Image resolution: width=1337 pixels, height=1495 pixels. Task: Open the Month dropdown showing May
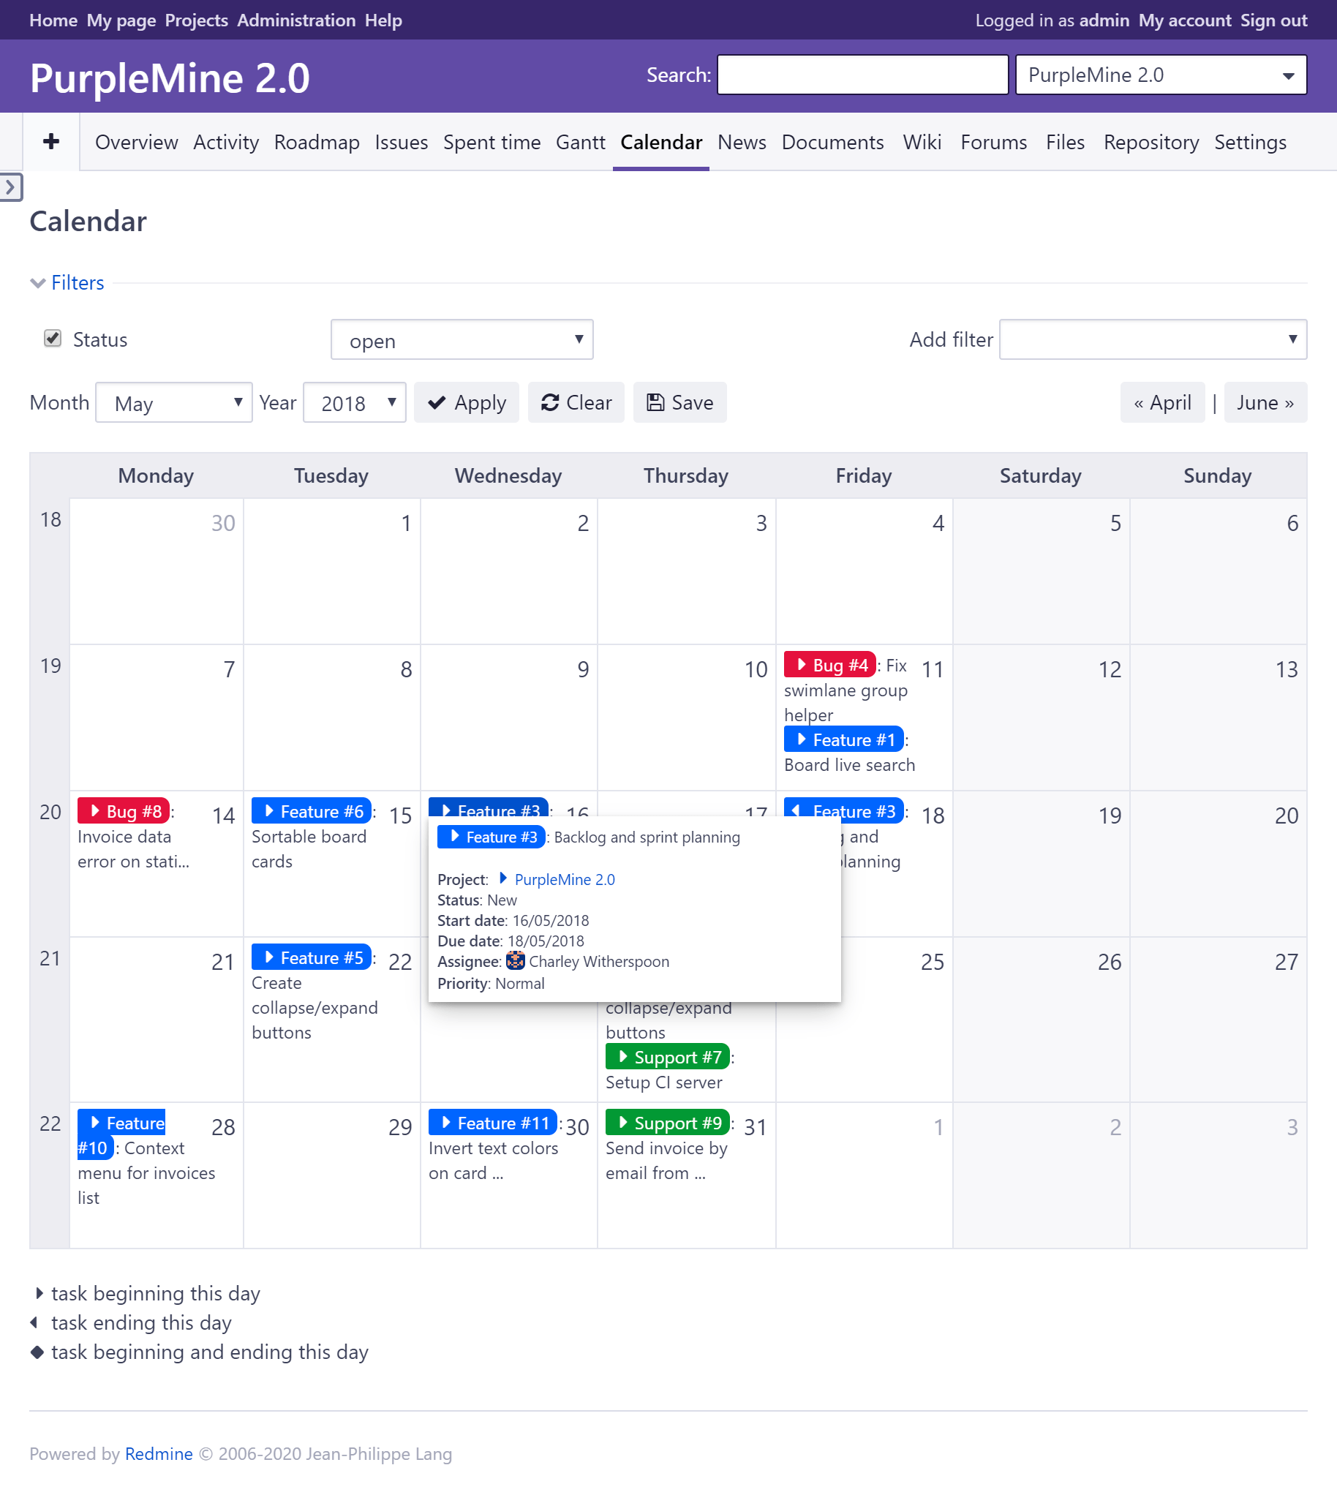pos(173,402)
